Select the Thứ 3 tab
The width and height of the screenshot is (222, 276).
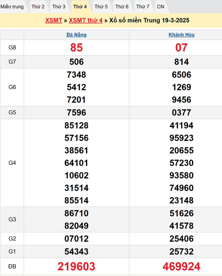59,7
